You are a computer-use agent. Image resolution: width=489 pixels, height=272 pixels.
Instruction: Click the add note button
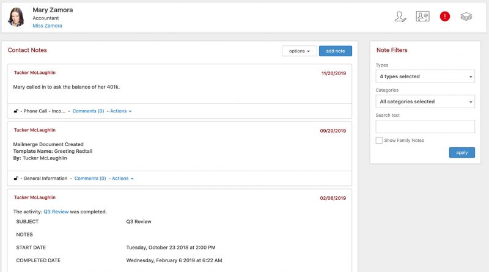point(335,51)
